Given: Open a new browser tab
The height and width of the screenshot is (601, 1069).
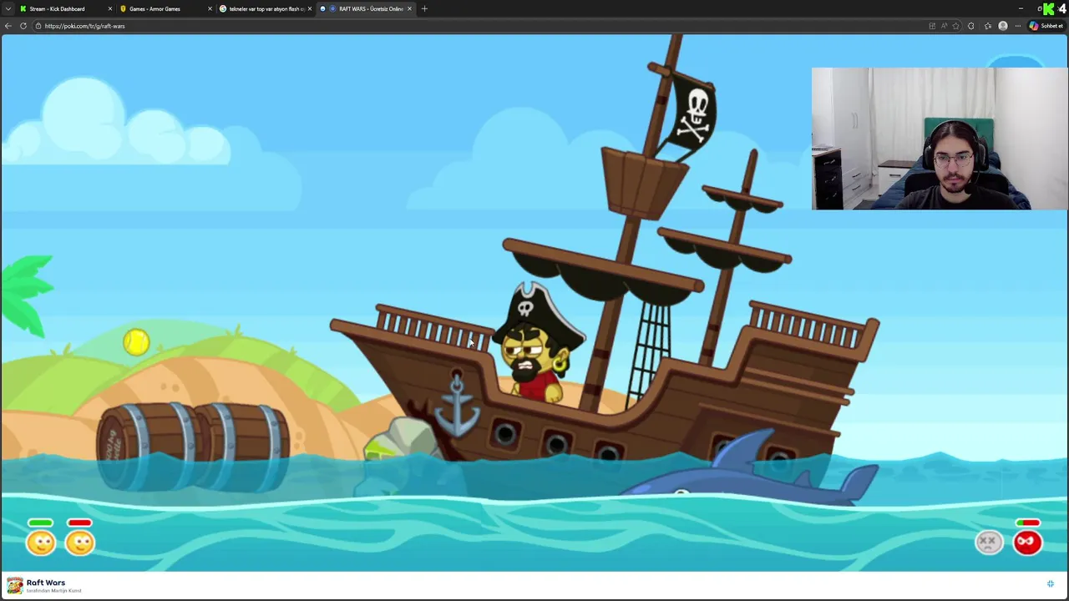Looking at the screenshot, I should (424, 8).
